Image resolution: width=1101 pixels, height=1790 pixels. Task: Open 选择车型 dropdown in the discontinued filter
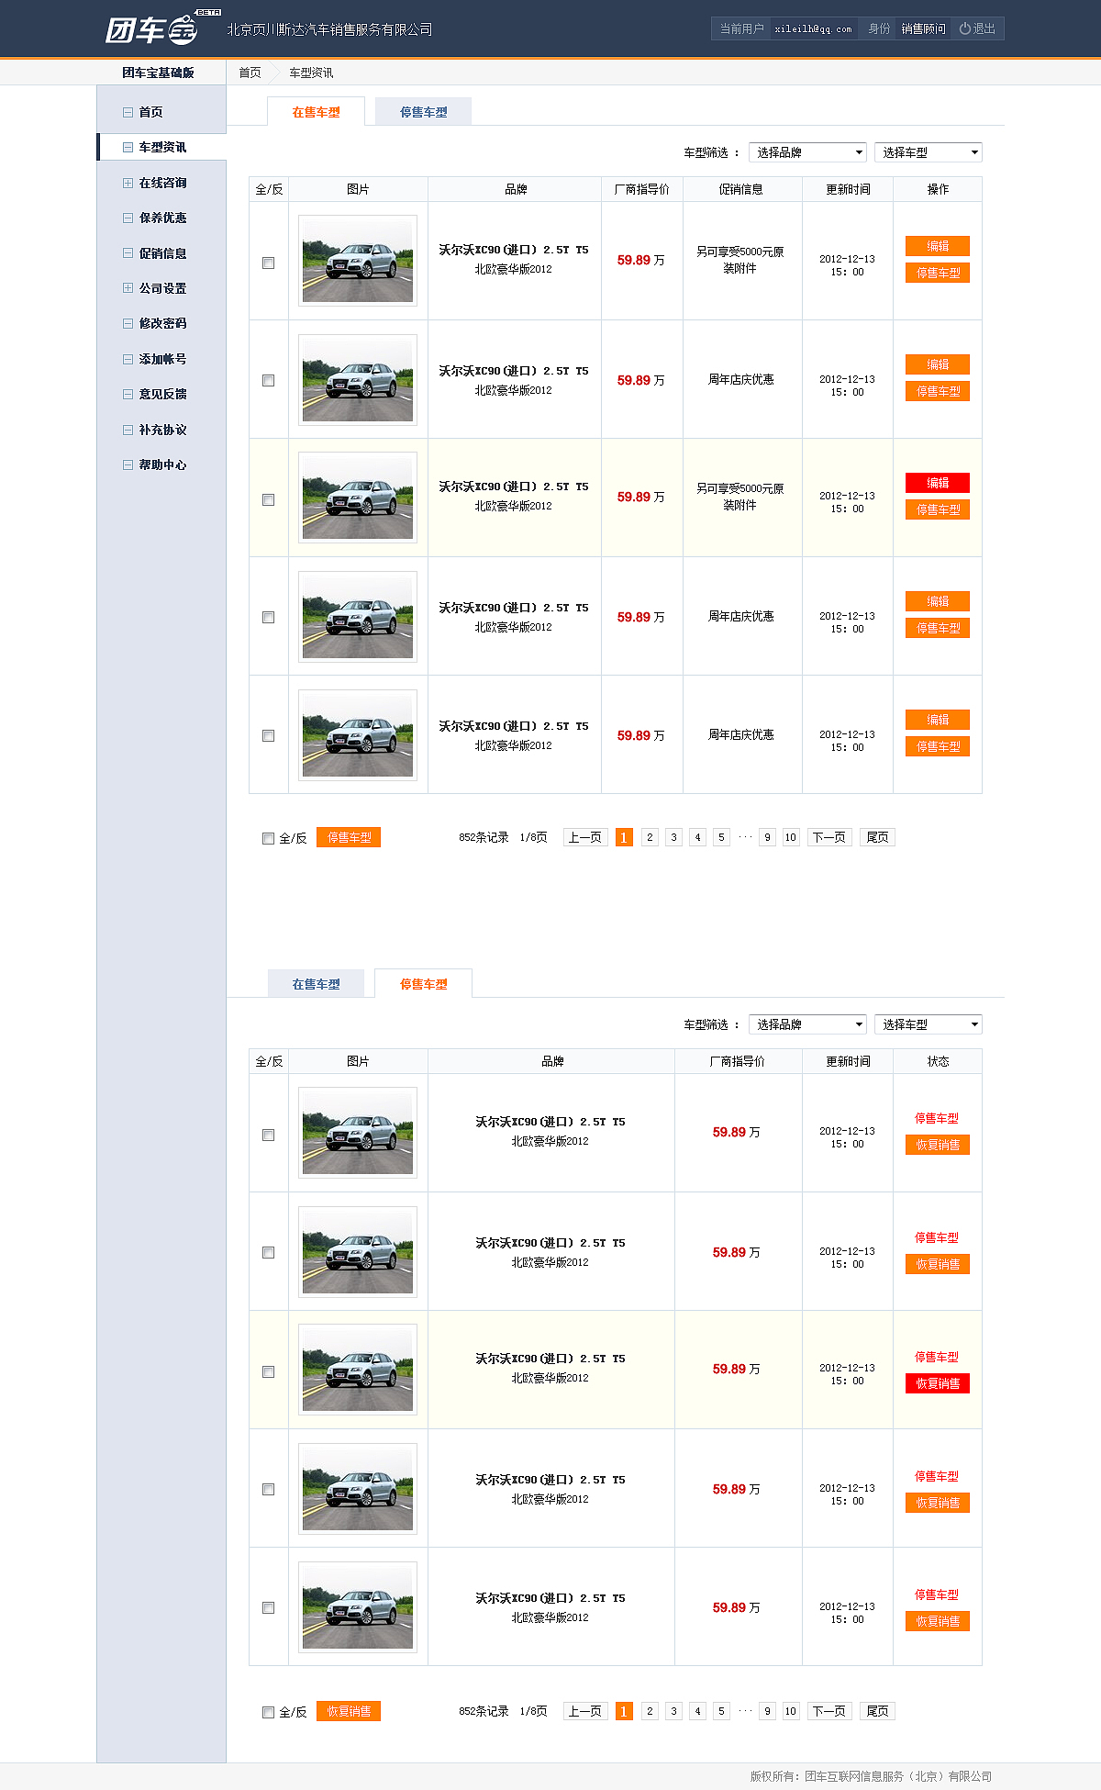pyautogui.click(x=928, y=1024)
